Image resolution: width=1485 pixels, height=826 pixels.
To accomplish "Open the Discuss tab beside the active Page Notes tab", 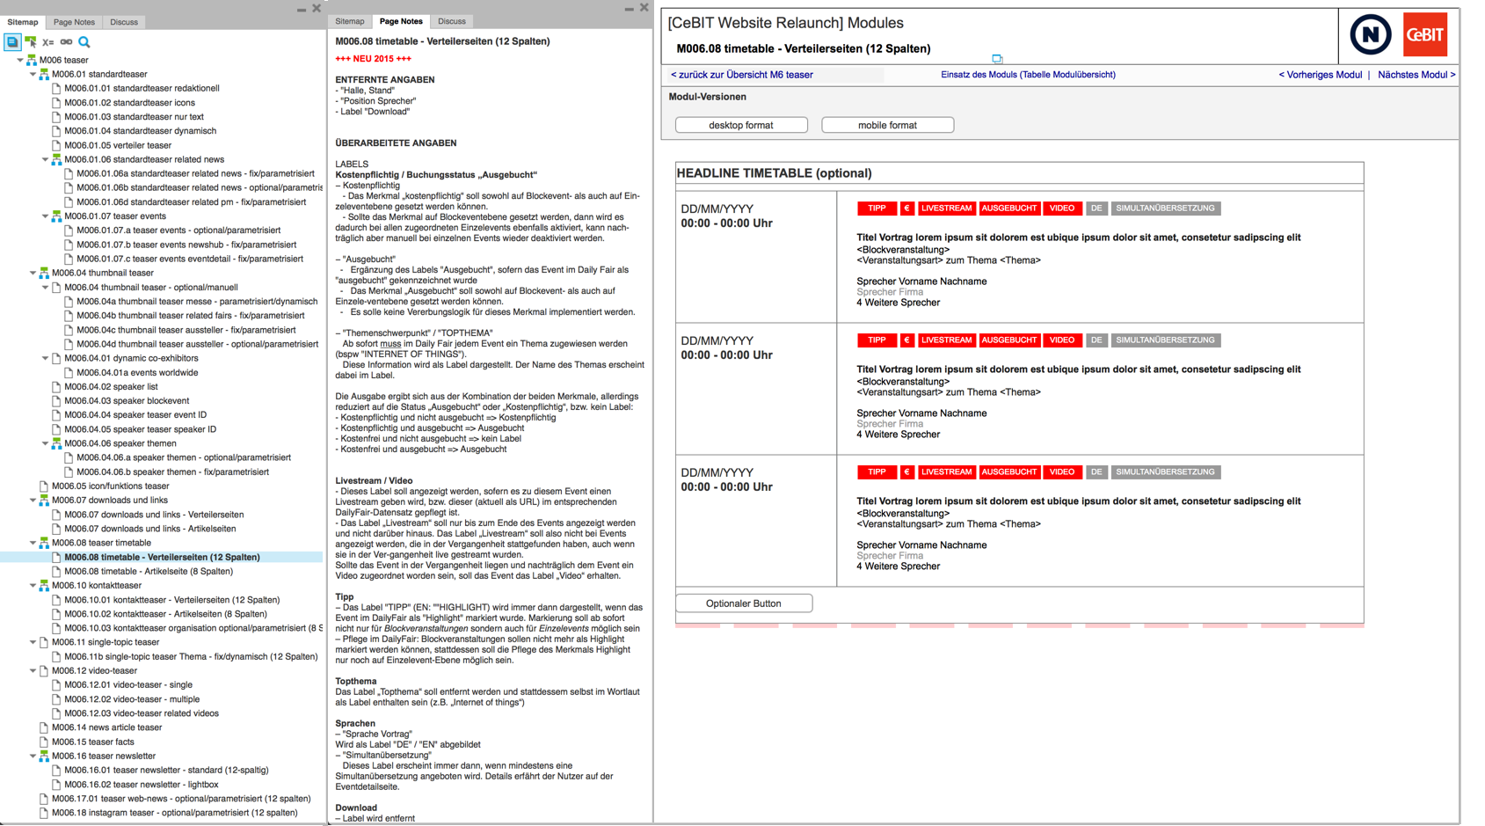I will coord(452,21).
